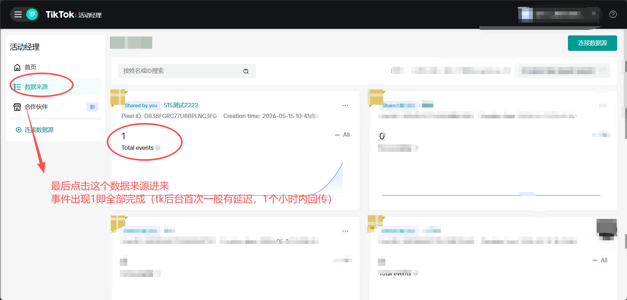Click the Pixel ID D838FGRC77U8BPLNC3FG text
627x300 pixels.
point(169,116)
